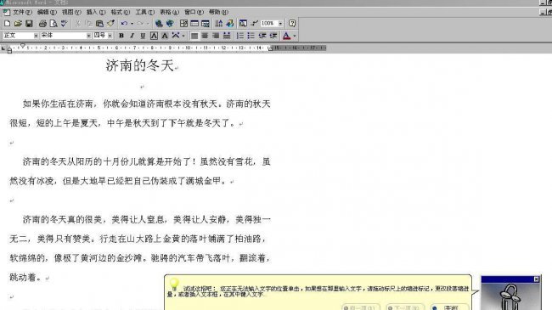This screenshot has width=552, height=310.
Task: Decrease the paragraph indent
Action: tap(262, 36)
